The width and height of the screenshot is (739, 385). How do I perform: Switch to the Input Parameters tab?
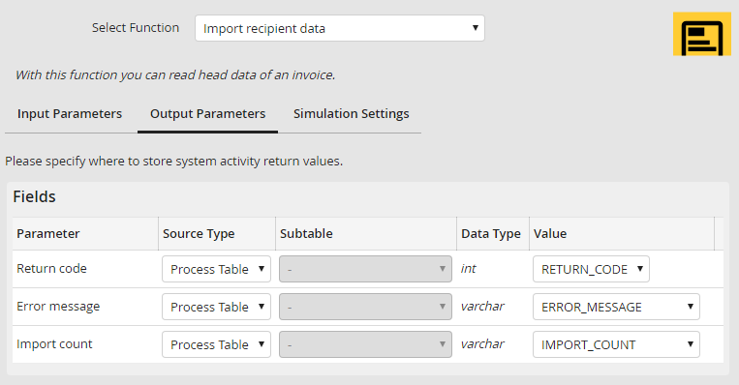click(x=70, y=114)
